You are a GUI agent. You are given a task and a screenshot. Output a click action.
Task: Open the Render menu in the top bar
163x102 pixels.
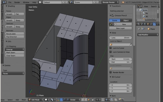pyautogui.click(x=17, y=2)
